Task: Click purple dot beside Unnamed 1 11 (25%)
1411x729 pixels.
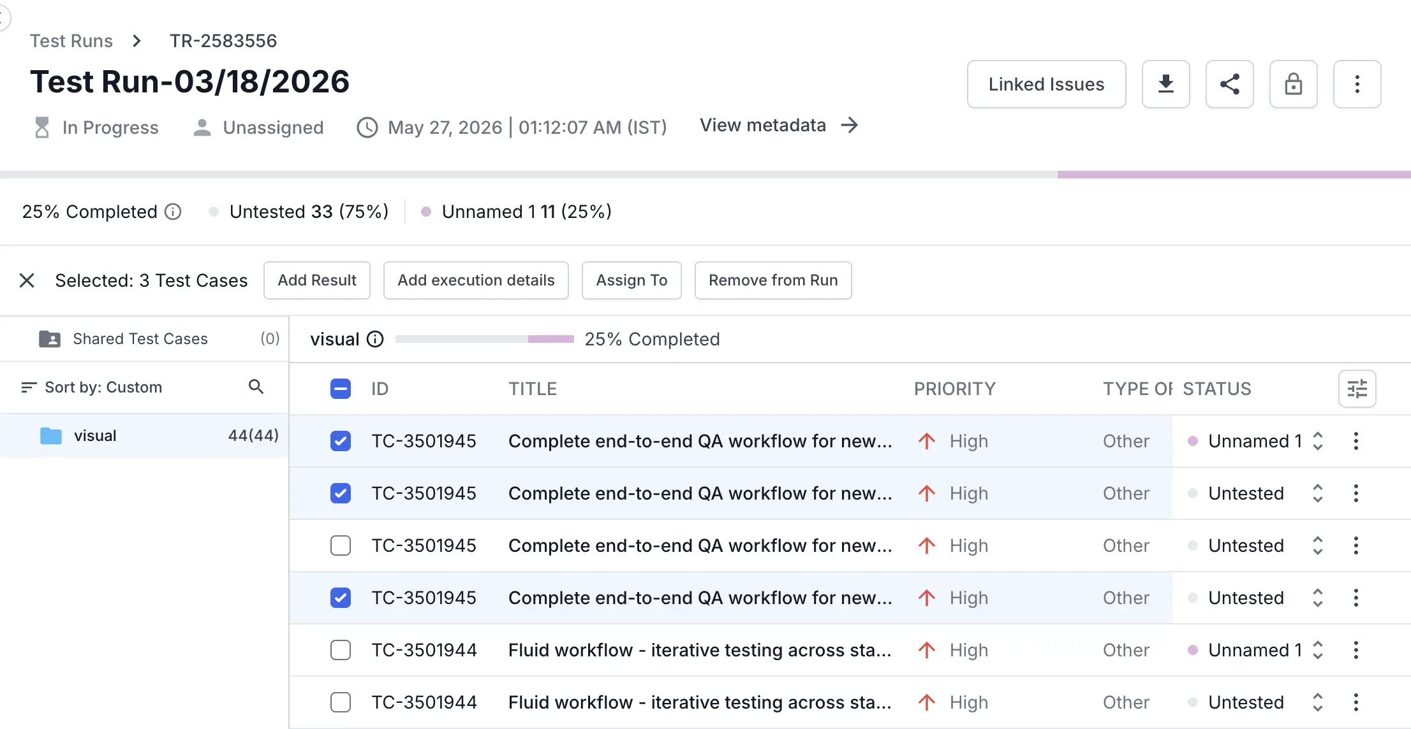Action: pos(426,212)
